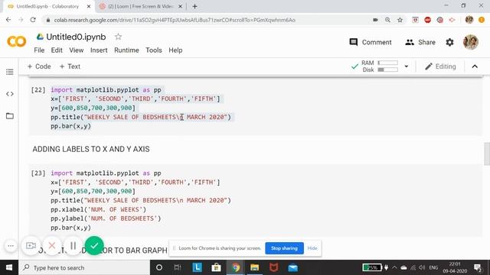
Task: Open the Runtime menu
Action: (126, 50)
